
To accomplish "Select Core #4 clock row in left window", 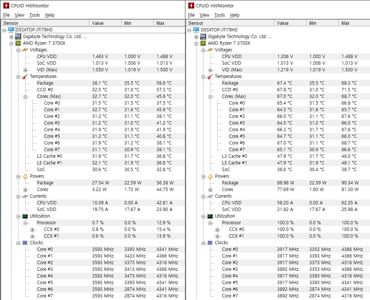I will (110, 276).
